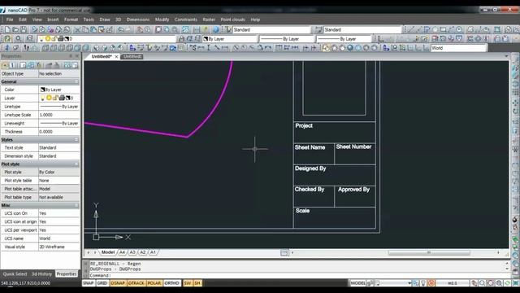Click the color swatch in toolbar By Layer box

tap(206, 39)
